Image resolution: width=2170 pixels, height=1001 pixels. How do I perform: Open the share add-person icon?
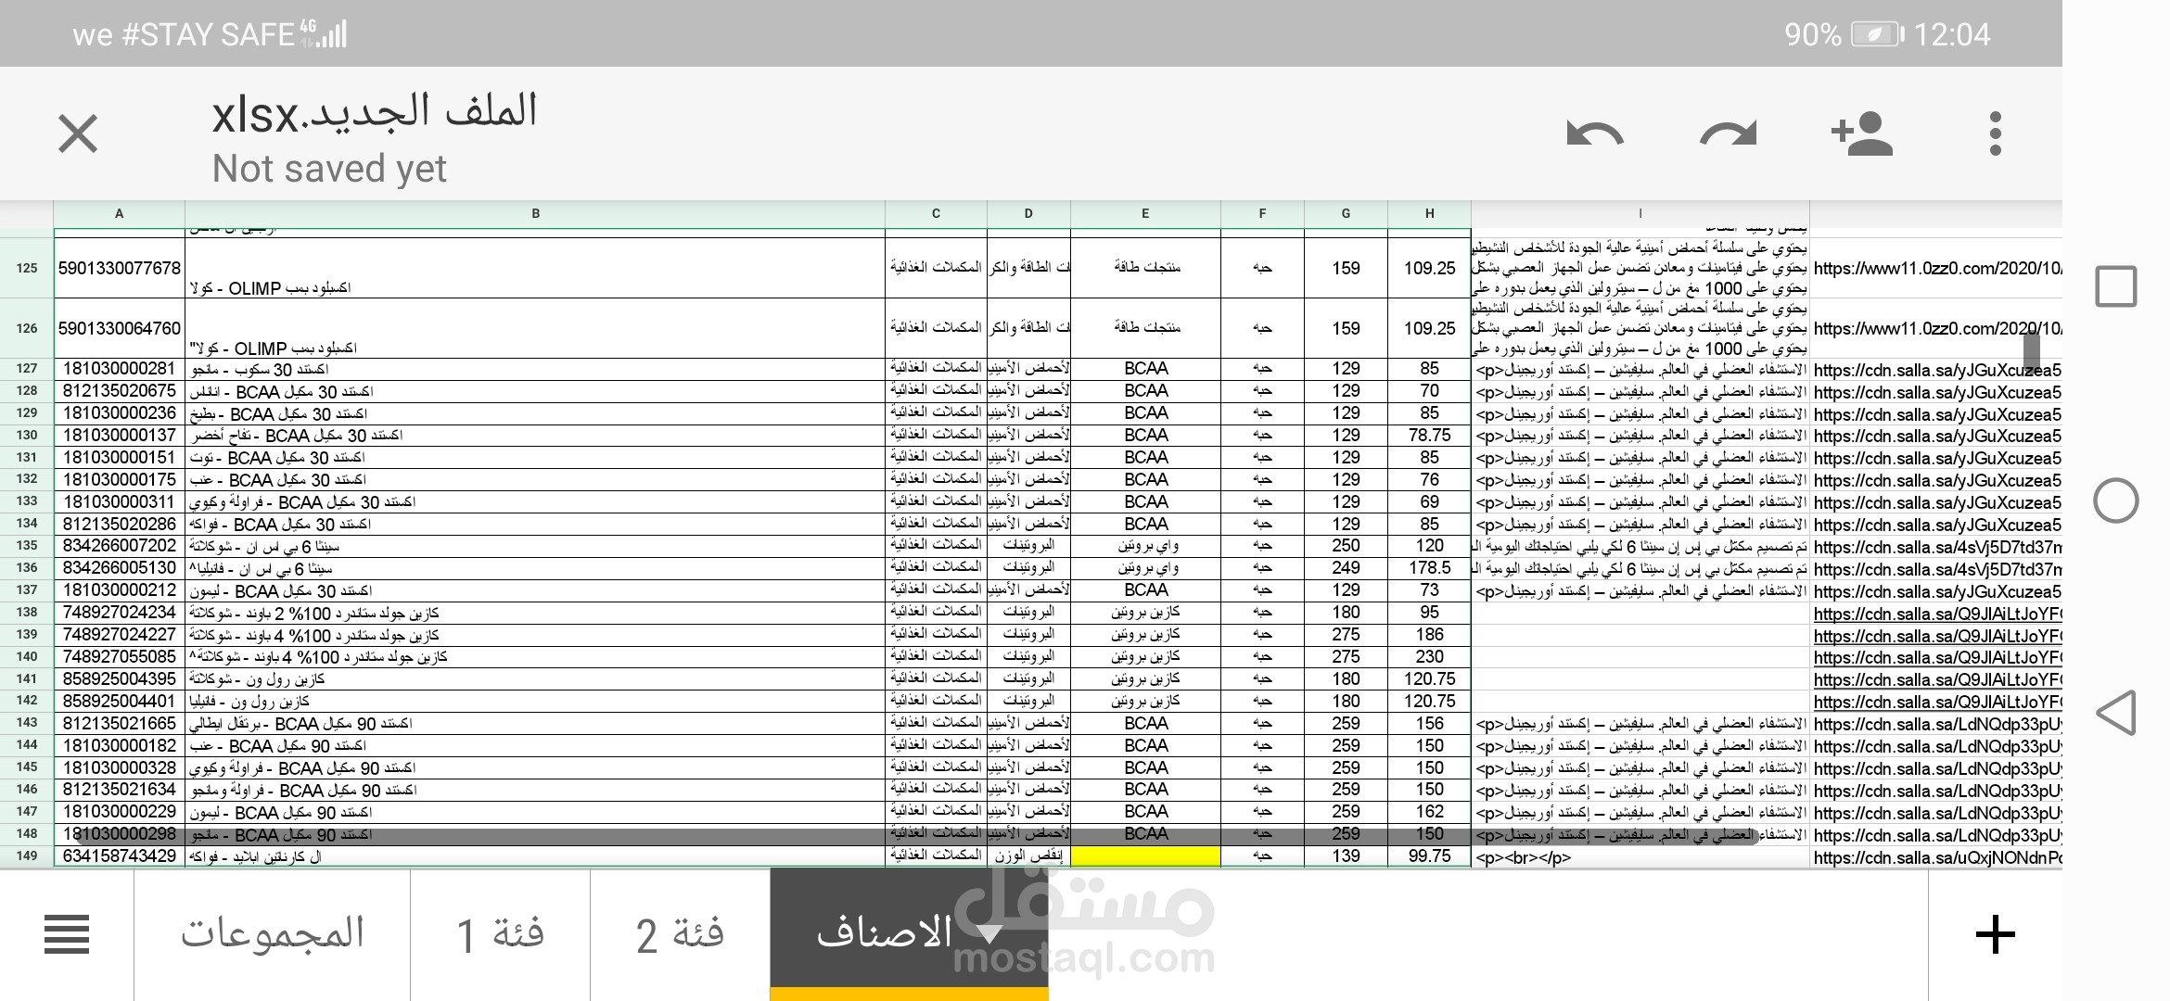(1861, 133)
